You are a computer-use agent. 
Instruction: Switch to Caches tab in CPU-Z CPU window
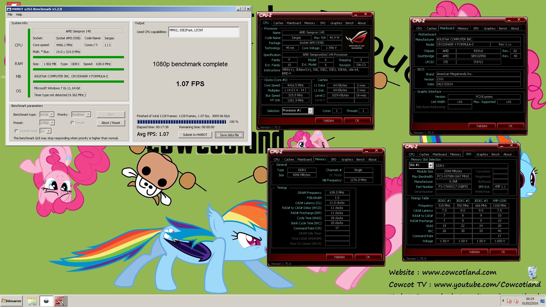(x=278, y=23)
